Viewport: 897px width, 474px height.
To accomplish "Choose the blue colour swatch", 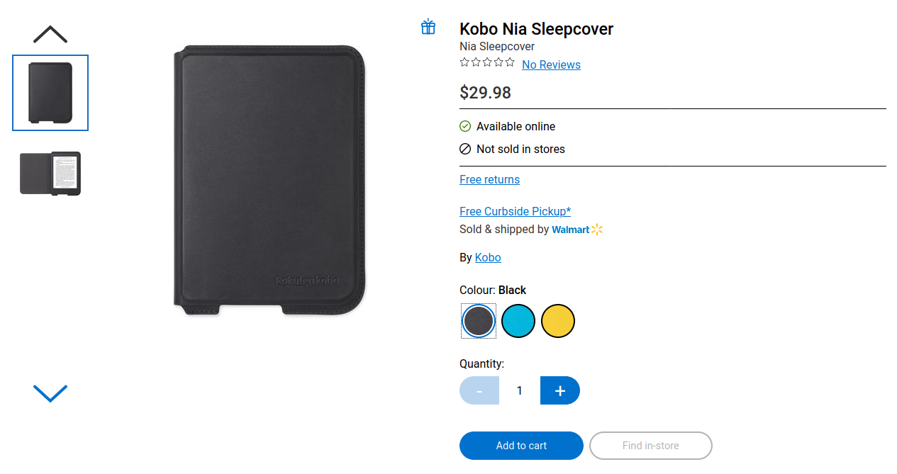I will coord(518,321).
